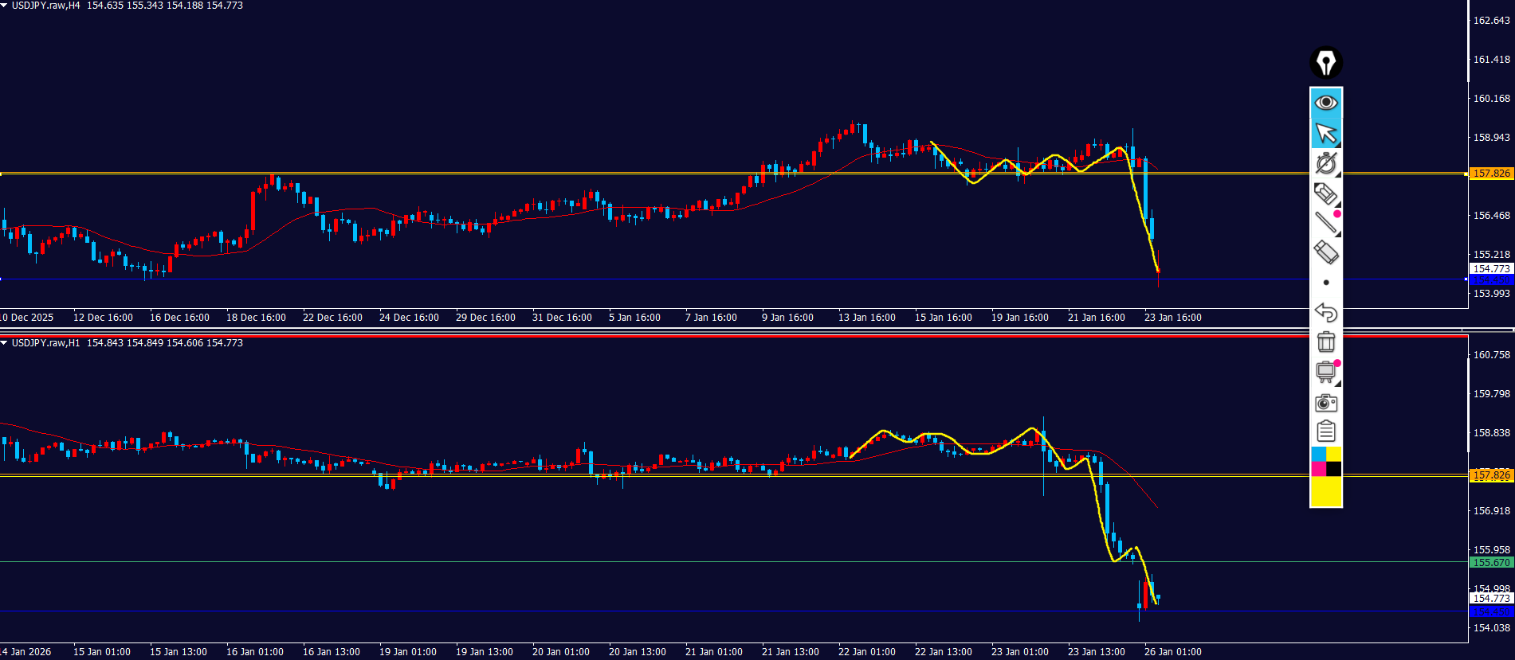Toggle the cursor arrow mode
This screenshot has width=1515, height=660.
pos(1326,133)
